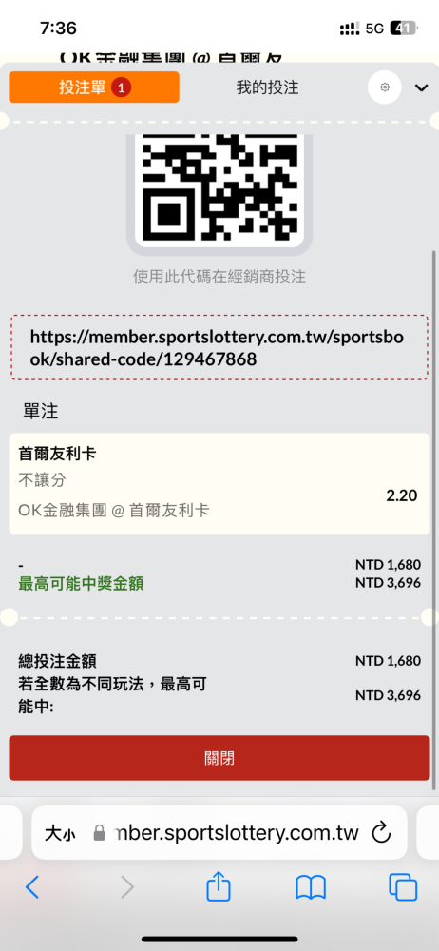439x951 pixels.
Task: Switch to 投注單 tab
Action: click(94, 87)
